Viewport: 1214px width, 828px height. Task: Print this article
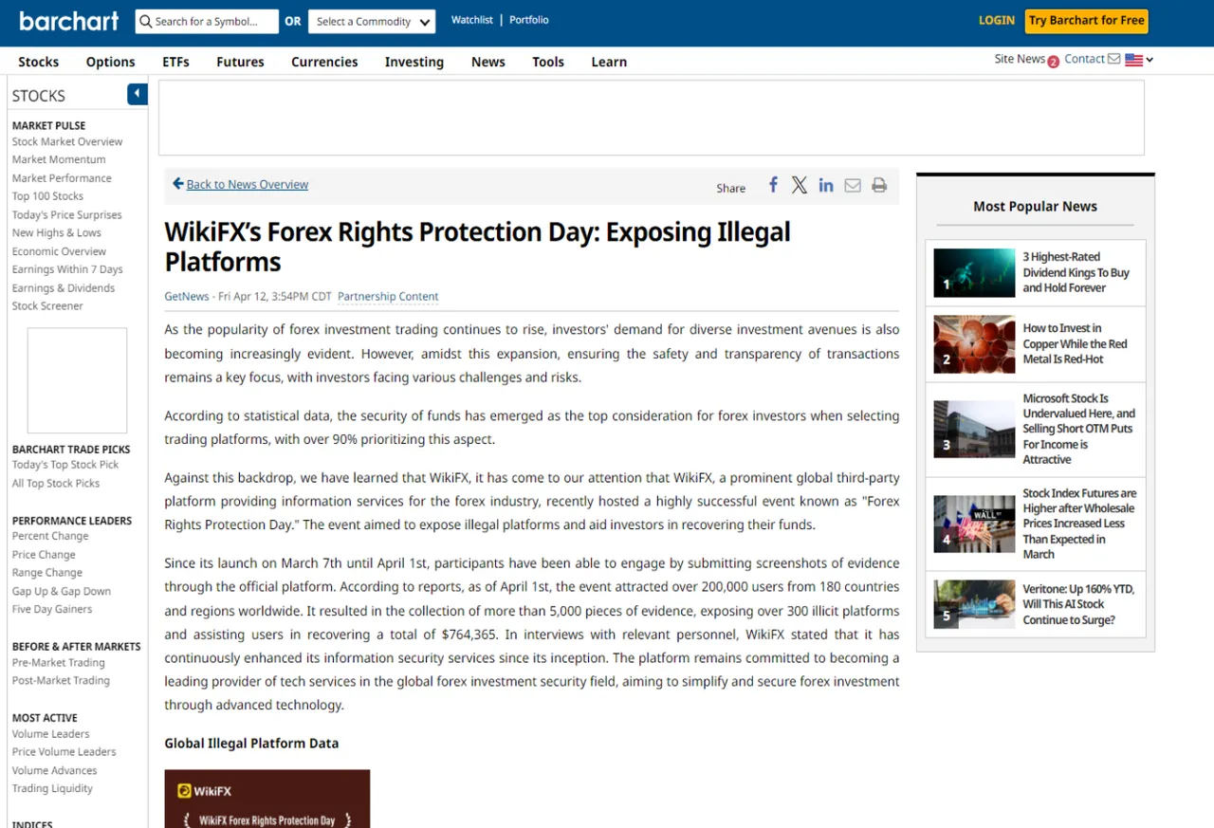(879, 185)
